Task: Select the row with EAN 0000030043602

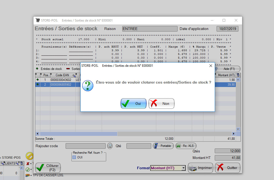Action: [x=61, y=80]
